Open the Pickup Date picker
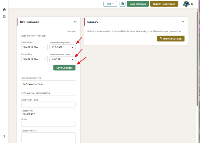Image resolution: width=200 pixels, height=144 pixels. pyautogui.click(x=35, y=47)
